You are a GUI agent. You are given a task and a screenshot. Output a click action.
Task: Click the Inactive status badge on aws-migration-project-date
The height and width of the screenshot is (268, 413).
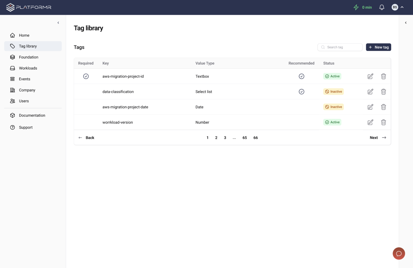(333, 107)
